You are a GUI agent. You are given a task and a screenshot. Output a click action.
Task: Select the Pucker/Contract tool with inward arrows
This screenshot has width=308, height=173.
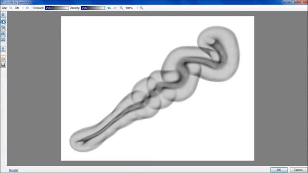3,39
